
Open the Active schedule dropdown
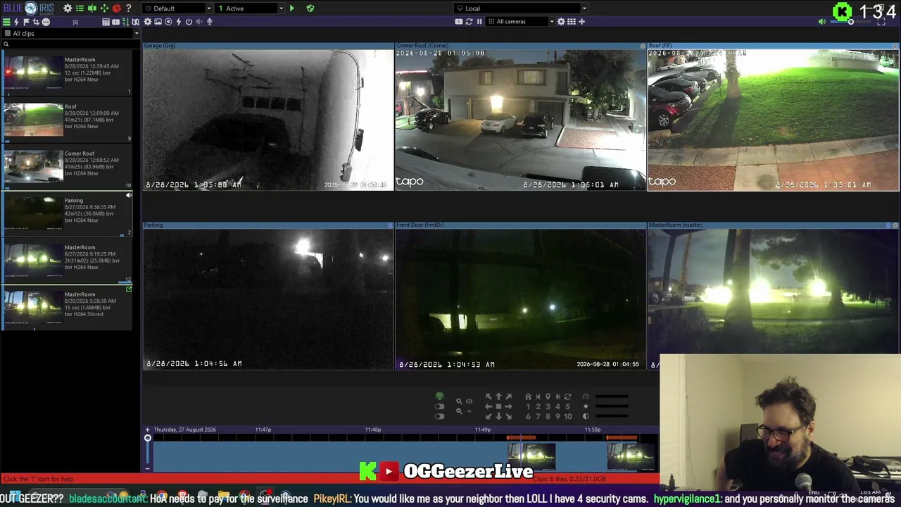(250, 8)
